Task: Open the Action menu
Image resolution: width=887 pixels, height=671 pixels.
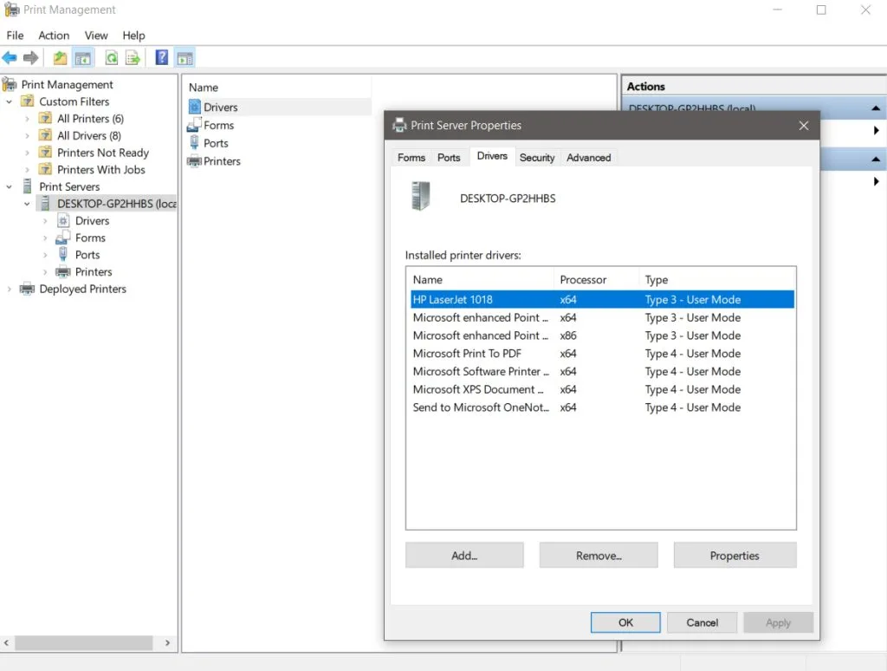Action: coord(54,35)
